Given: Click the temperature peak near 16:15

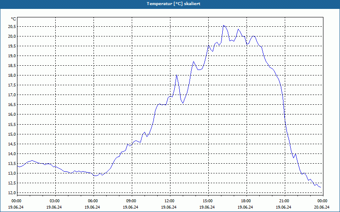Looking at the screenshot, I should coord(224,25).
